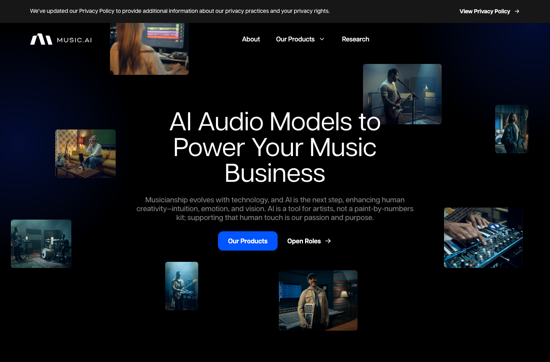Click the arrow icon beside Open Roles
Image resolution: width=550 pixels, height=362 pixels.
[328, 241]
